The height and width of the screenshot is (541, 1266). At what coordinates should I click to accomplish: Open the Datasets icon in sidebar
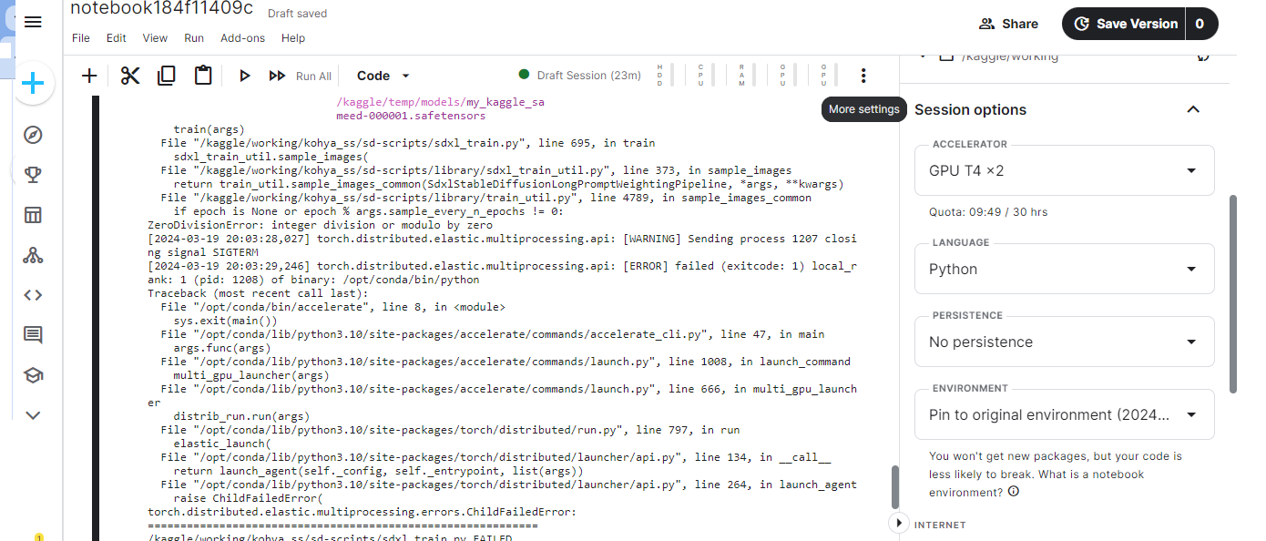click(33, 215)
